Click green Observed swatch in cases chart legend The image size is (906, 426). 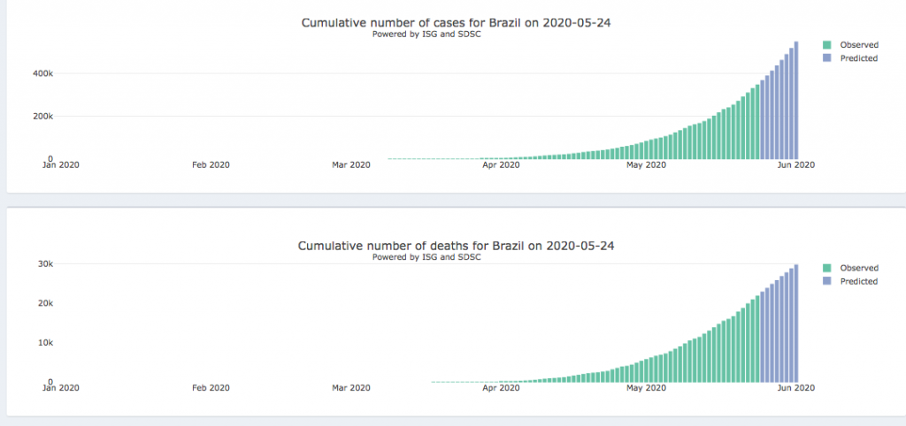click(x=826, y=44)
